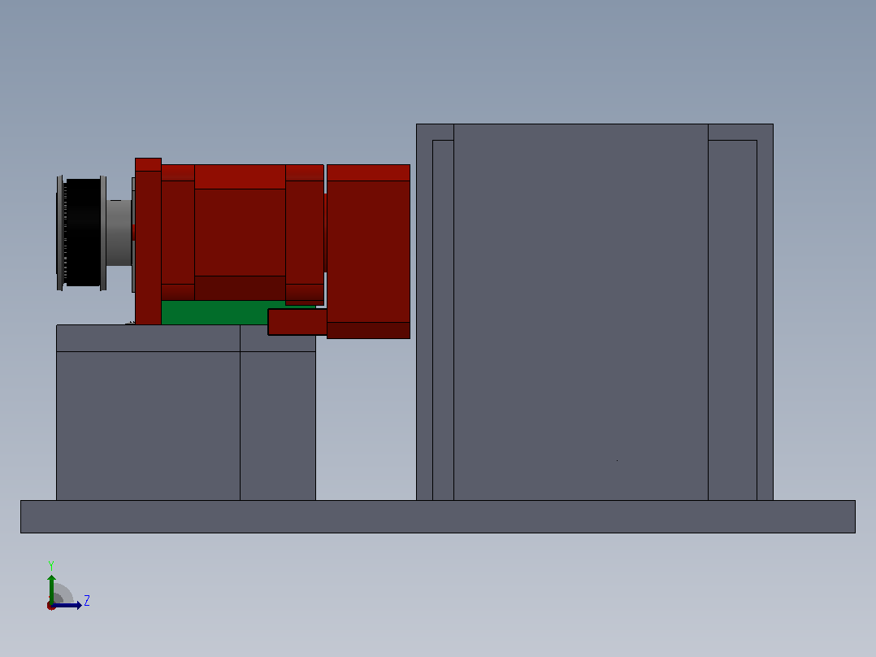Select the large gray center panel of the enclosure
Image resolution: width=876 pixels, height=657 pixels.
pyautogui.click(x=581, y=312)
